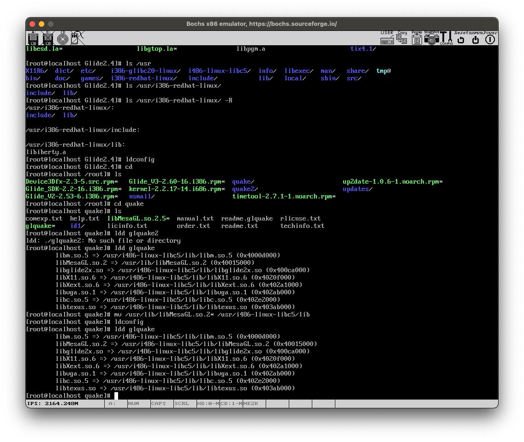Click the Power button icon

coord(490,38)
